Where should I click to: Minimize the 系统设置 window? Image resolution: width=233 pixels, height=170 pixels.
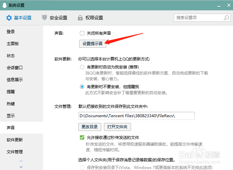tap(219, 6)
